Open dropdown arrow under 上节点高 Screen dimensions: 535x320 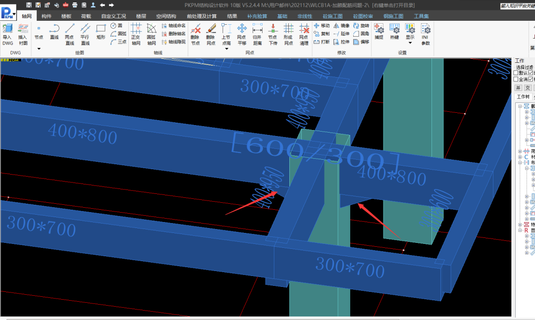(226, 49)
